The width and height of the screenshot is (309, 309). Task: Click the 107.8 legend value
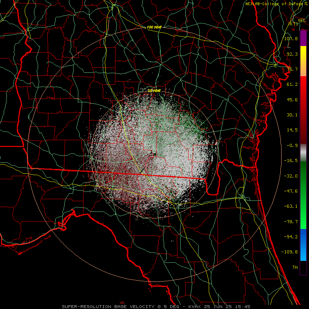coord(291,38)
